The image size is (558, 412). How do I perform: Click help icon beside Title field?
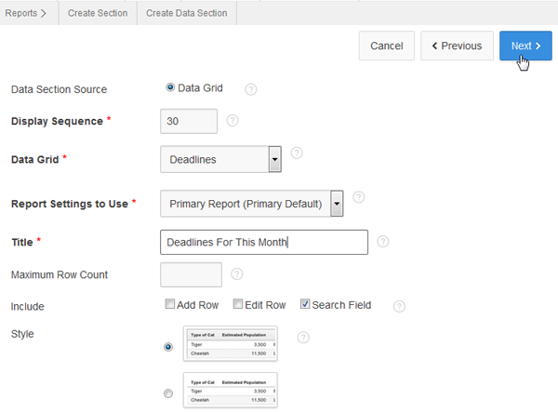click(383, 242)
